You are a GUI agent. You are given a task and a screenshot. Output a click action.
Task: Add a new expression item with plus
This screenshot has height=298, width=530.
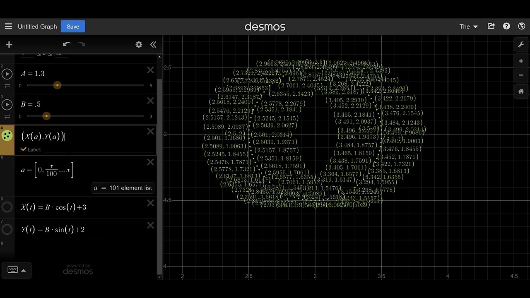point(9,44)
